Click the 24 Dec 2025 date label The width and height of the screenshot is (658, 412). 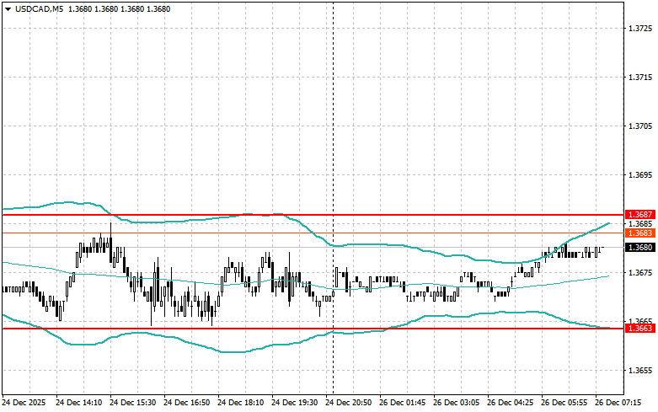(24, 403)
